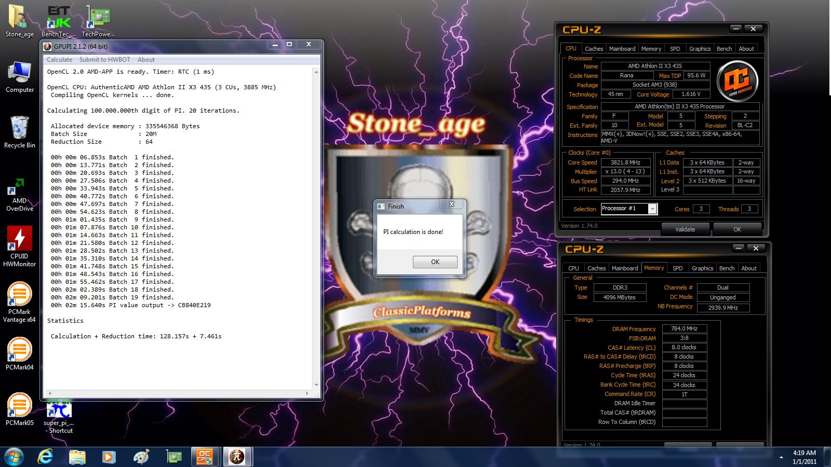The image size is (831, 467).
Task: Select SPD tab in upper CPU-Z
Action: [x=675, y=49]
